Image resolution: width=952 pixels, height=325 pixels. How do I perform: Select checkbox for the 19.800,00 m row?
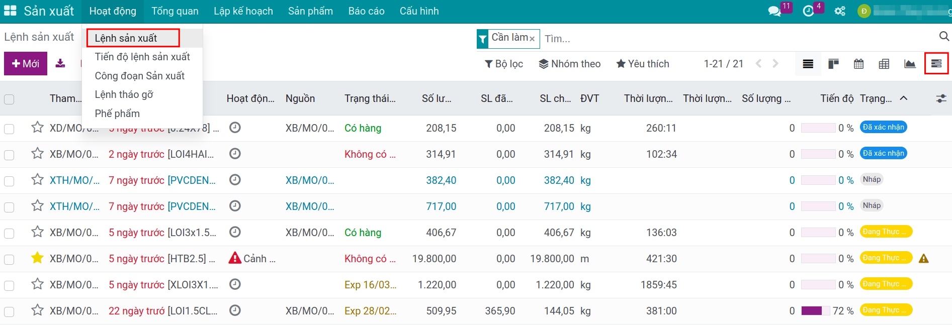(x=9, y=260)
